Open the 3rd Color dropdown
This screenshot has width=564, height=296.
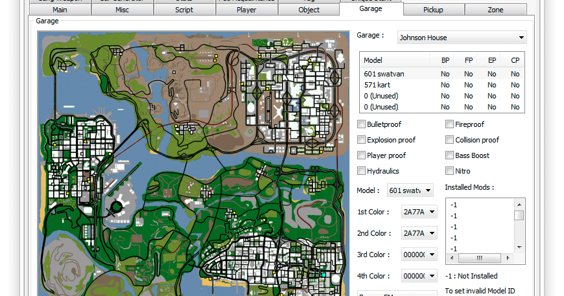pyautogui.click(x=419, y=255)
